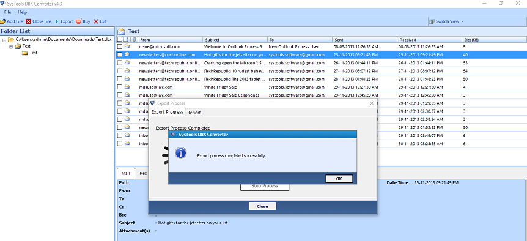Click OK in the SysTools DBX Converter dialog
The height and width of the screenshot is (241, 527).
(x=339, y=179)
